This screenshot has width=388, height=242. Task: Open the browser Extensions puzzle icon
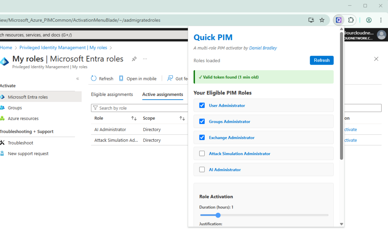point(351,20)
